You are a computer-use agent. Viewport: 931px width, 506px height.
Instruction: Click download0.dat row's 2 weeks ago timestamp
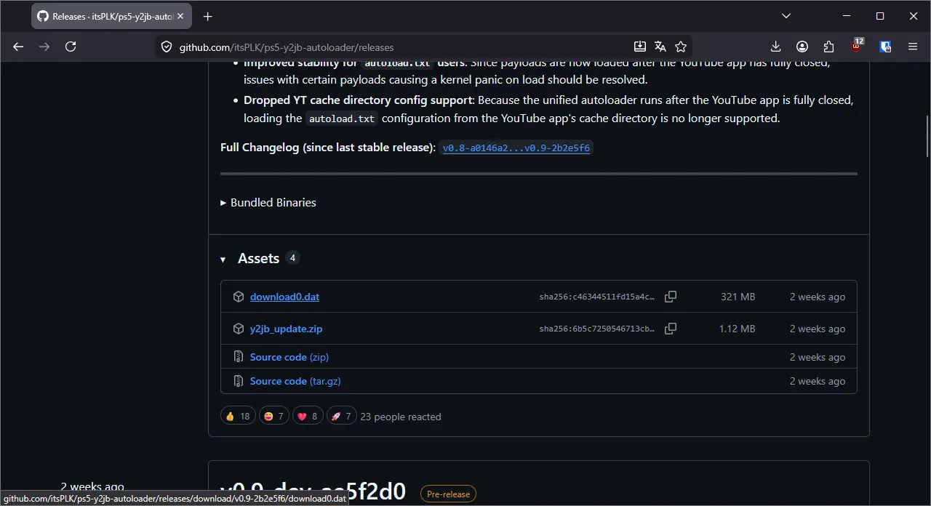[818, 297]
